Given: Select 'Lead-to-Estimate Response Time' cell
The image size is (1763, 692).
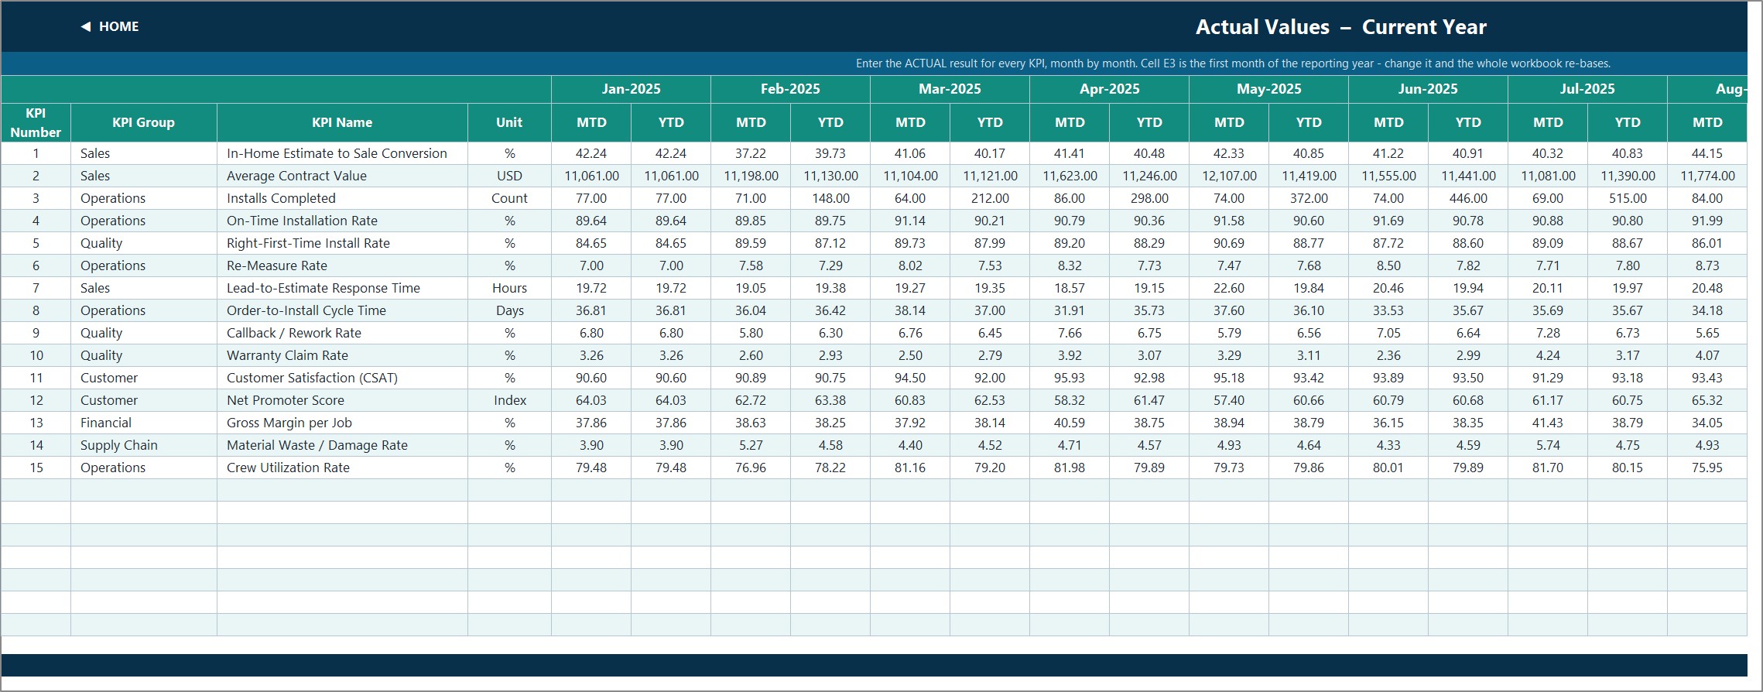Looking at the screenshot, I should click(342, 288).
